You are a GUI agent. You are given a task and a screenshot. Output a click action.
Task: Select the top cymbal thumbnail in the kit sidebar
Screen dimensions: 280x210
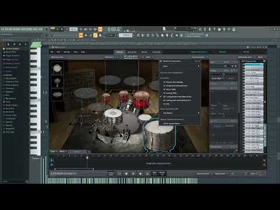pyautogui.click(x=57, y=68)
